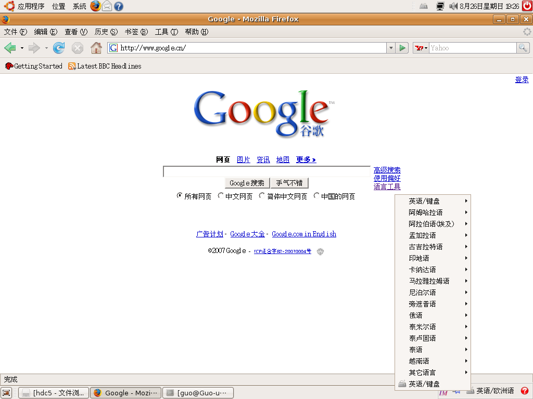This screenshot has width=533, height=399.
Task: Expand the 阿姆哈拉语 submenu
Action: pyautogui.click(x=433, y=212)
